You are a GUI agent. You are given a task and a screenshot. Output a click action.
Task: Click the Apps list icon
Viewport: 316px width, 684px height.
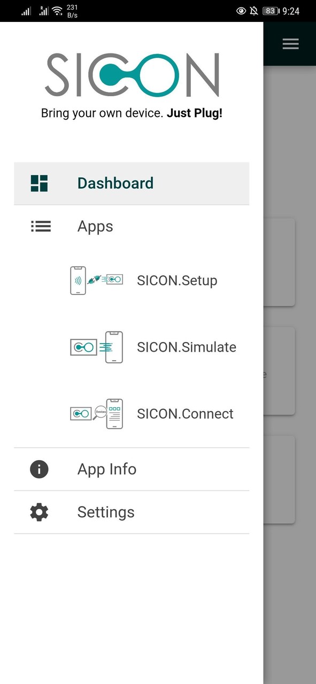41,226
